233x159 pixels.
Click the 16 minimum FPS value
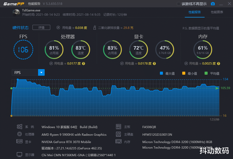pos(225,116)
